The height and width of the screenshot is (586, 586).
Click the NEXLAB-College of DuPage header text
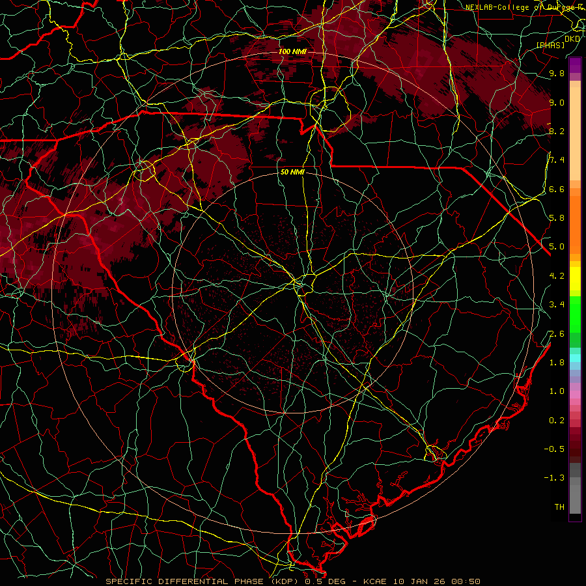coord(525,7)
